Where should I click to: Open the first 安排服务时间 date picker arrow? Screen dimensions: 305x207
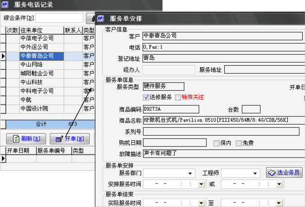[201, 184]
